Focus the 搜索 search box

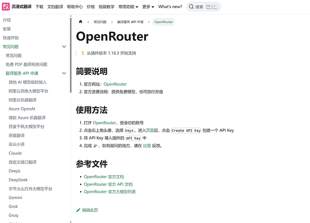(204, 7)
